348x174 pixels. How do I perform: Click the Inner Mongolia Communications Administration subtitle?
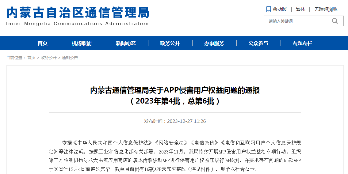point(77,24)
